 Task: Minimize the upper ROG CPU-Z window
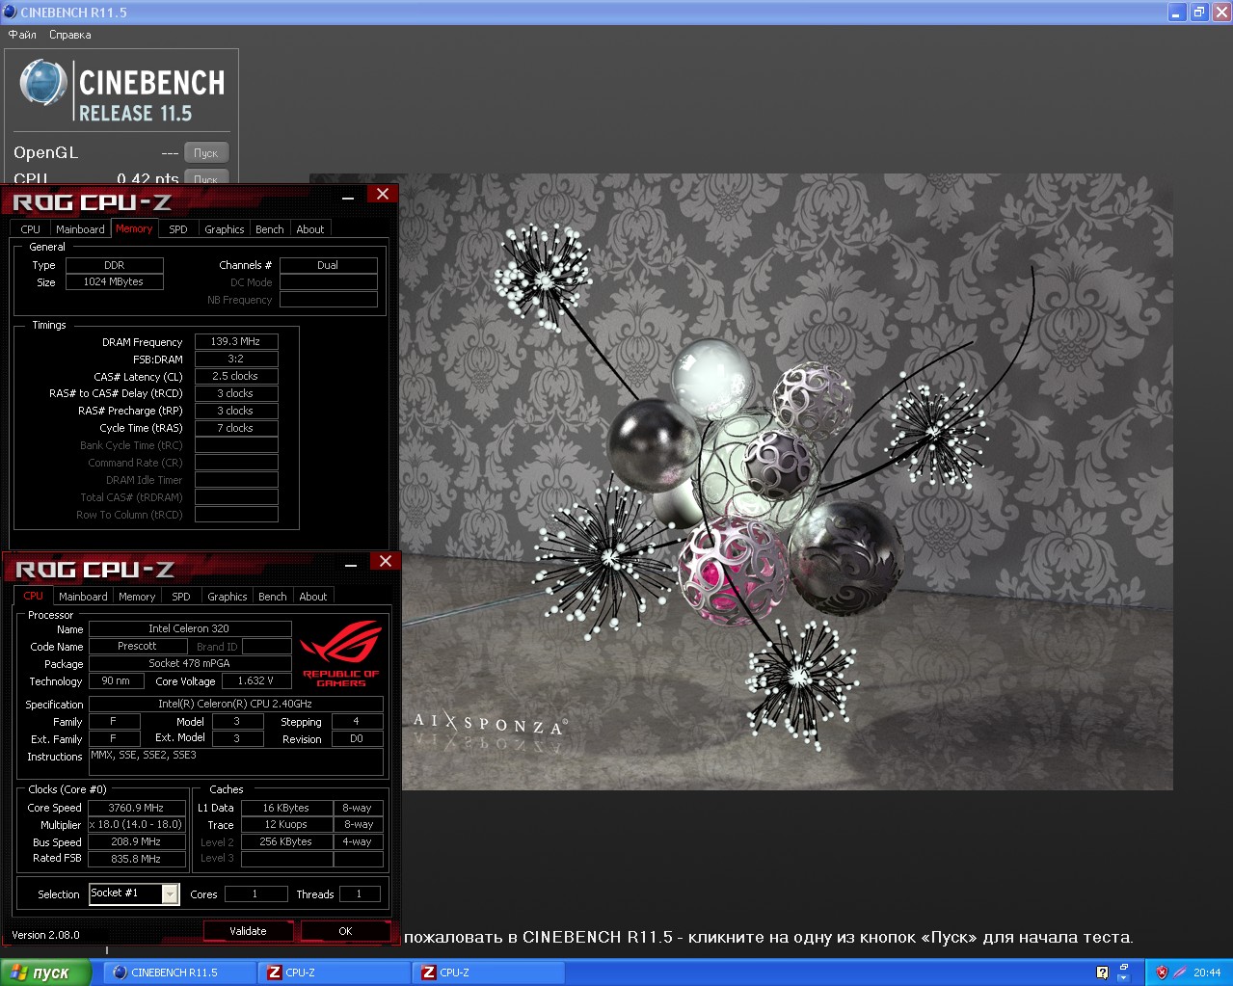[348, 196]
